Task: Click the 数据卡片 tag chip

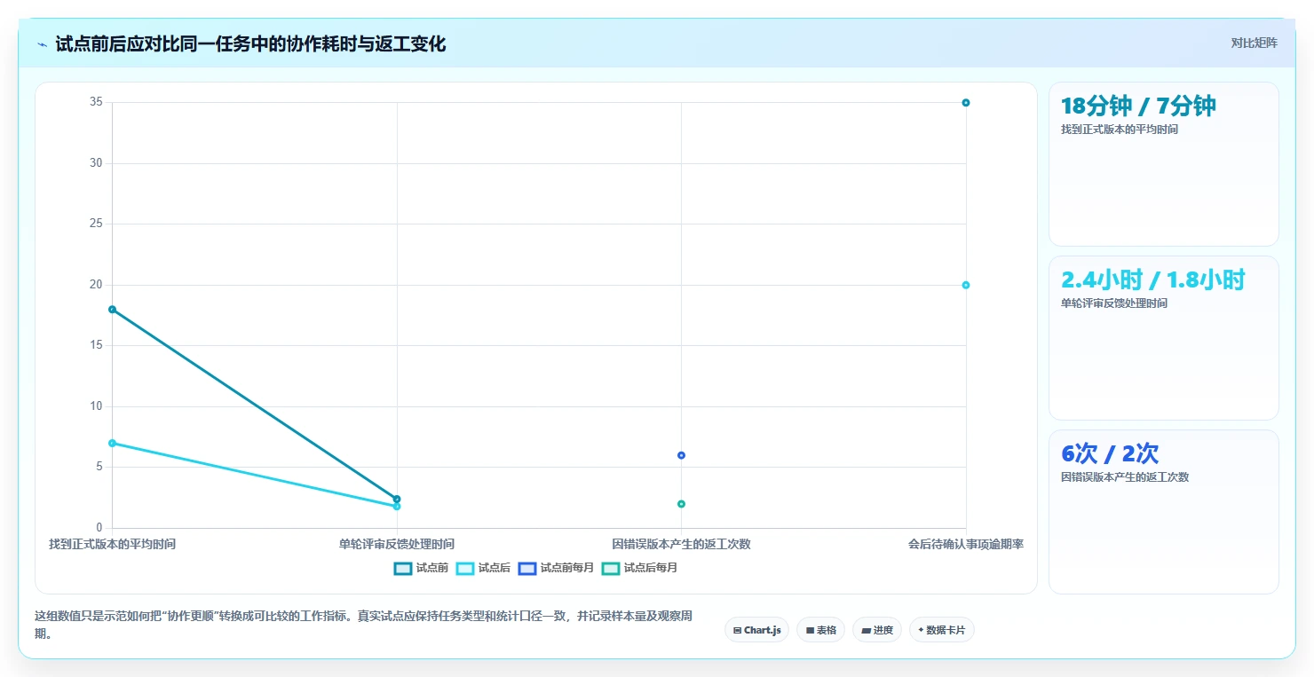Action: point(942,630)
